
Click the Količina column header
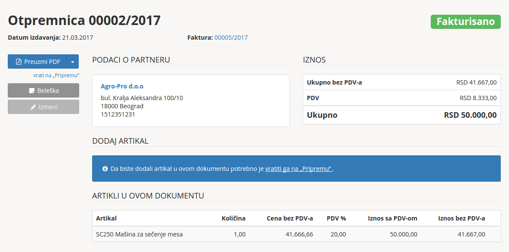tap(234, 218)
